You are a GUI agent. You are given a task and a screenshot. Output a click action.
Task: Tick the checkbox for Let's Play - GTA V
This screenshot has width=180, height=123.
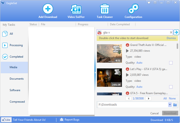(171, 87)
